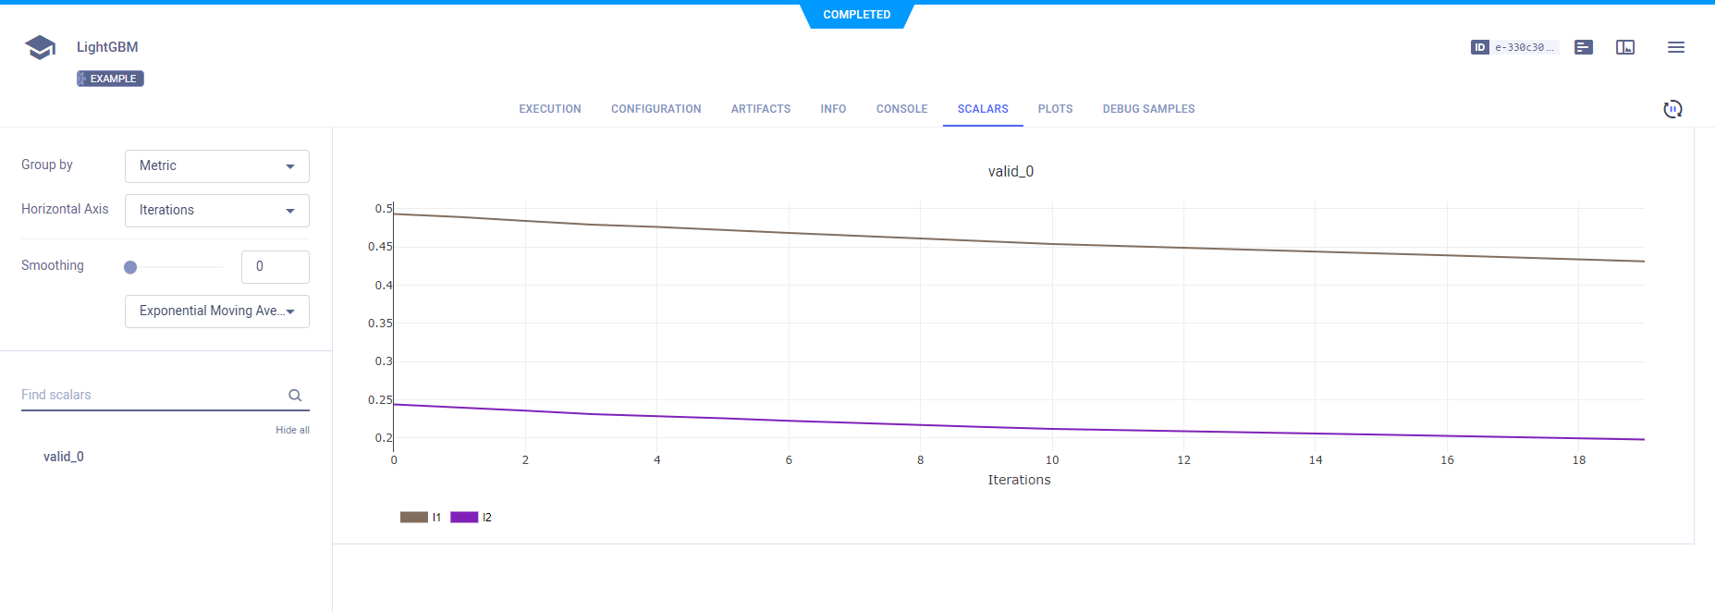
Task: Click the search magnifier in Find scalars
Action: click(295, 396)
